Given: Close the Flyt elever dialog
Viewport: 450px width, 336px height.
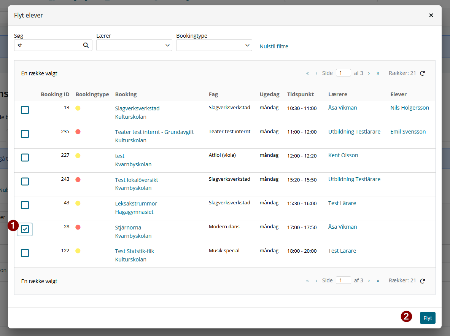Looking at the screenshot, I should 431,15.
